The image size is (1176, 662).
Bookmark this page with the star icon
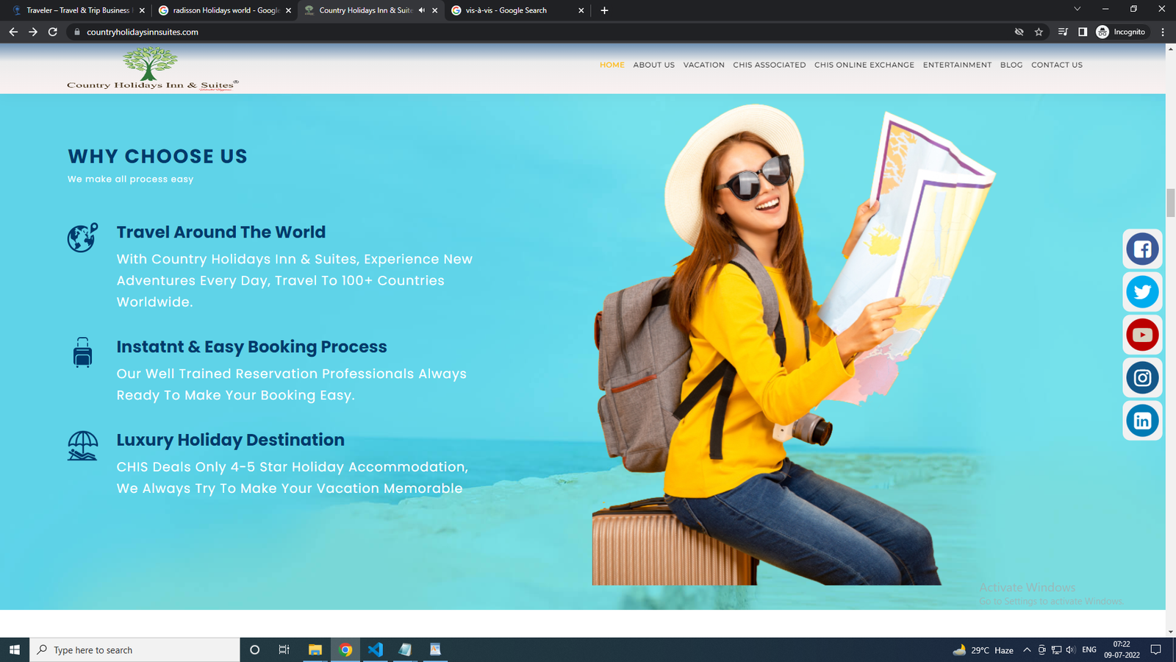(1039, 32)
